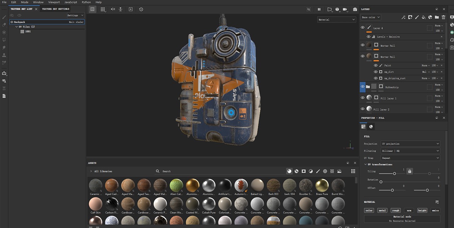Hide the RubberGrip folder layer
Screen dimensions: 454x228
[x=362, y=87]
